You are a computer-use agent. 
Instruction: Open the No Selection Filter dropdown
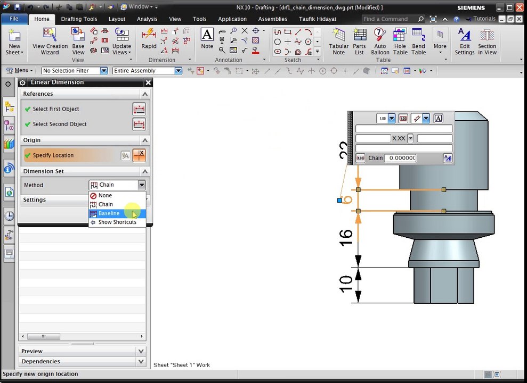(x=104, y=71)
